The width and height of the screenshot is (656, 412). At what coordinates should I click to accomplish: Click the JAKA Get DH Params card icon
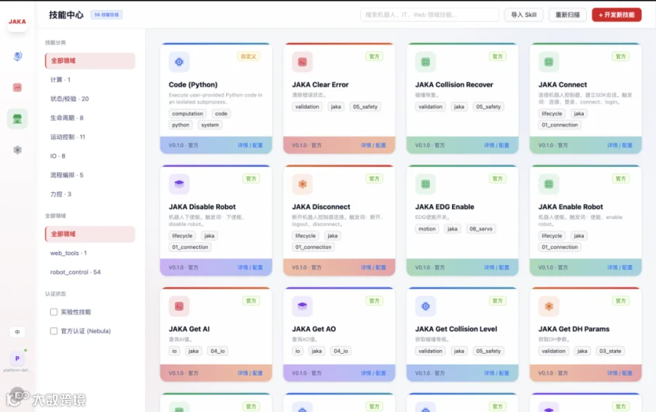click(548, 306)
